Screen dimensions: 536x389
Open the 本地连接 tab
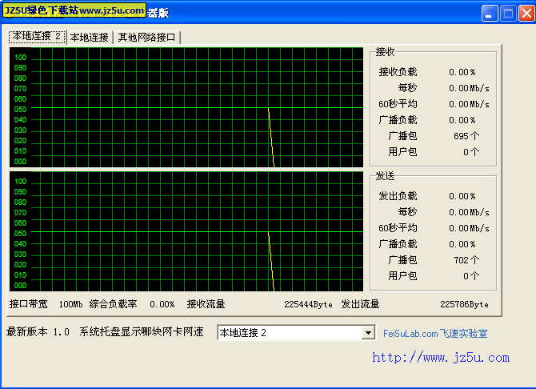(89, 37)
